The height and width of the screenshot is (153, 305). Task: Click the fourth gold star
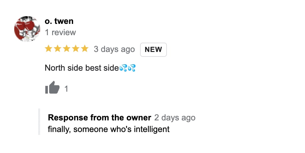coord(76,49)
